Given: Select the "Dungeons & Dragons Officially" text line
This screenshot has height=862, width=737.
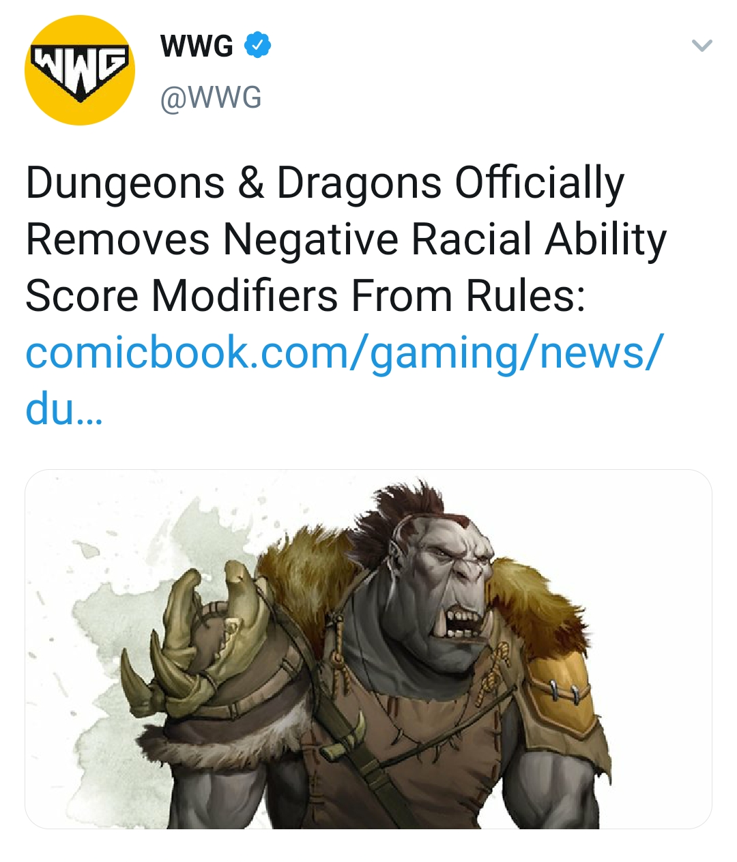Looking at the screenshot, I should pos(325,184).
